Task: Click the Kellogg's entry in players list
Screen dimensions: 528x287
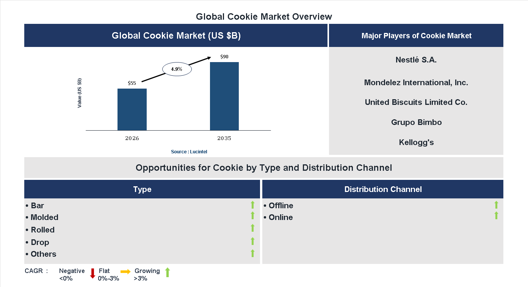Action: point(416,142)
